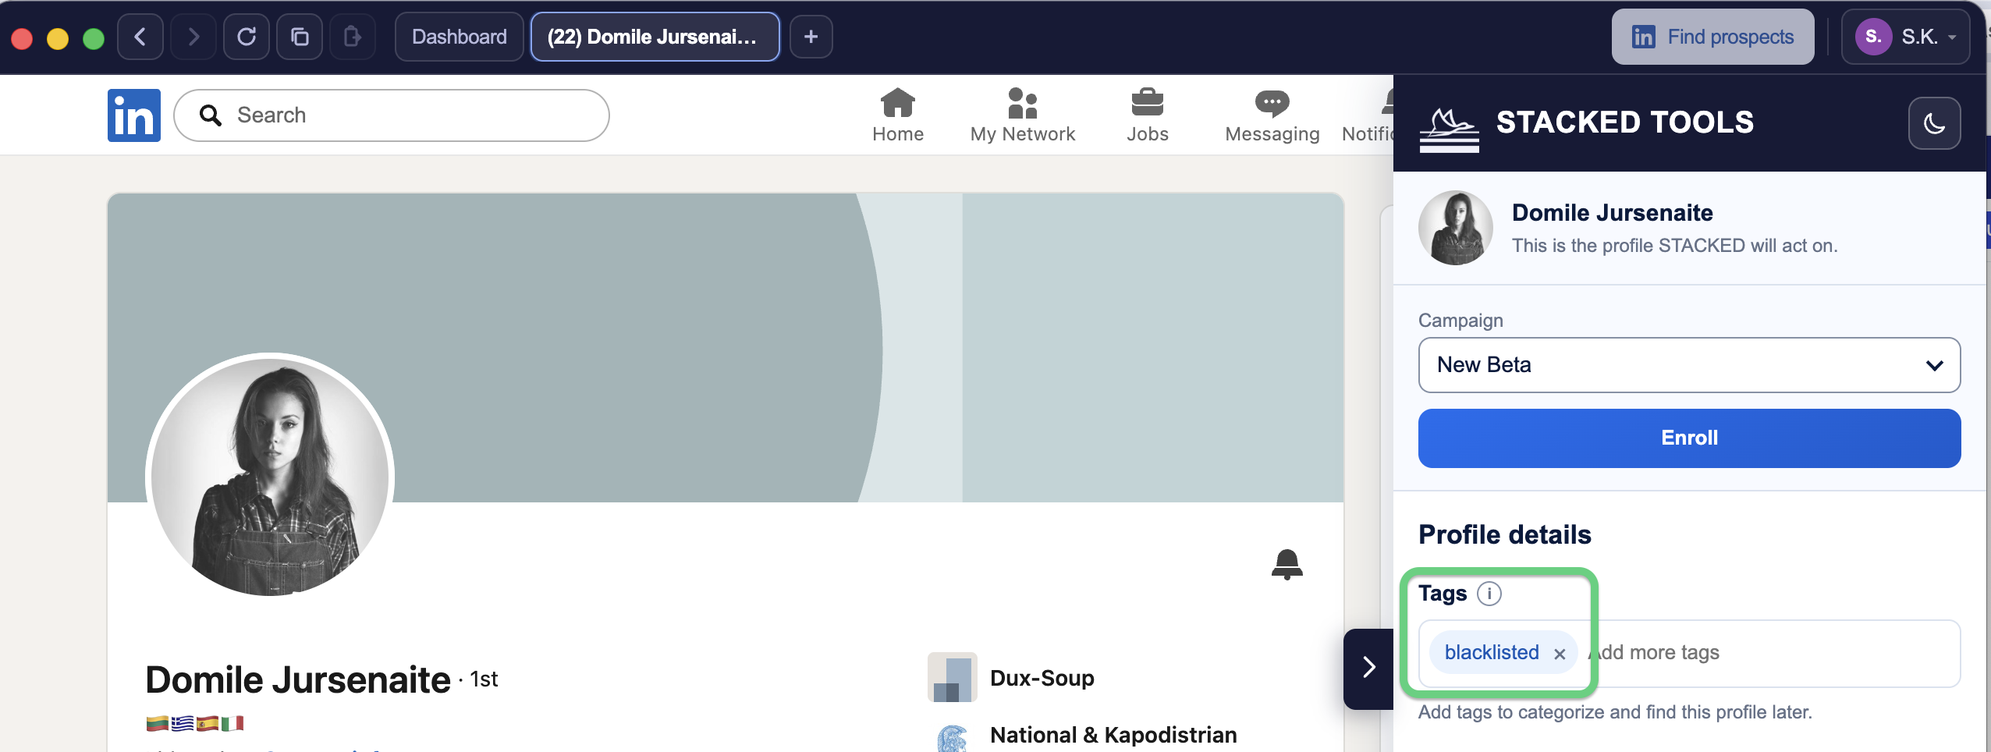Click the blacklisted tag label
This screenshot has width=1991, height=752.
1492,653
